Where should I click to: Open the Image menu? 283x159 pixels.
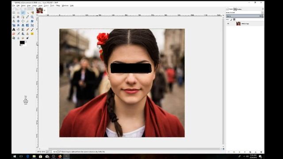tap(34, 6)
